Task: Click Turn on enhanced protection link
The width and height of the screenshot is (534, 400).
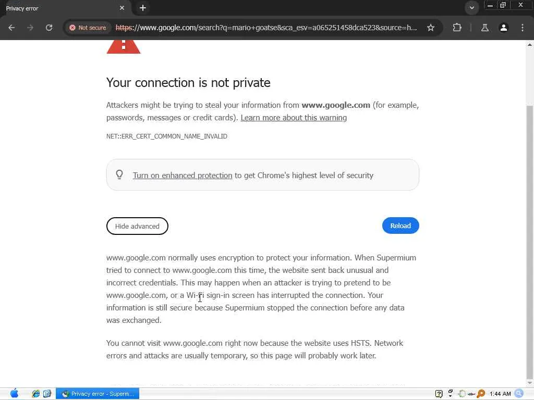Action: click(183, 176)
